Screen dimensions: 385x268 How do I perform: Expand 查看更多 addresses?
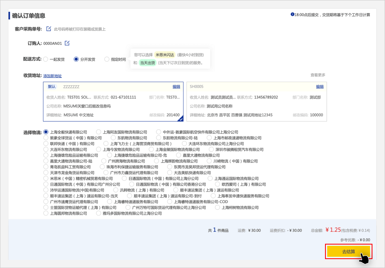(x=318, y=75)
